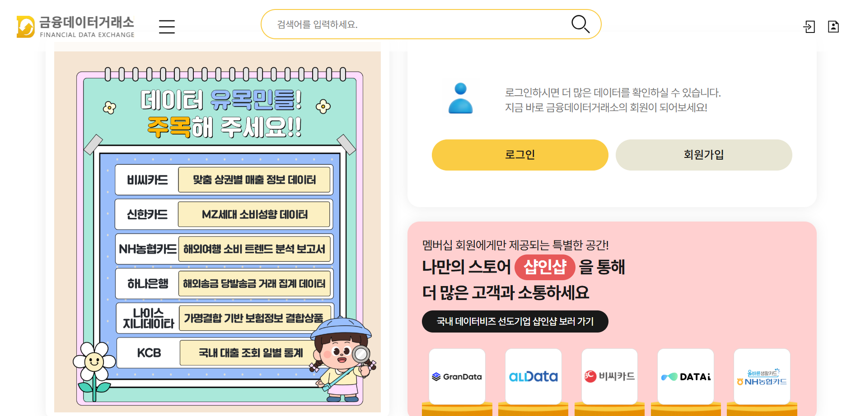
Task: Open the GranData shop tile
Action: coord(457,376)
